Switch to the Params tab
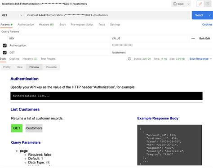This screenshot has height=168, width=213. pos(6,25)
